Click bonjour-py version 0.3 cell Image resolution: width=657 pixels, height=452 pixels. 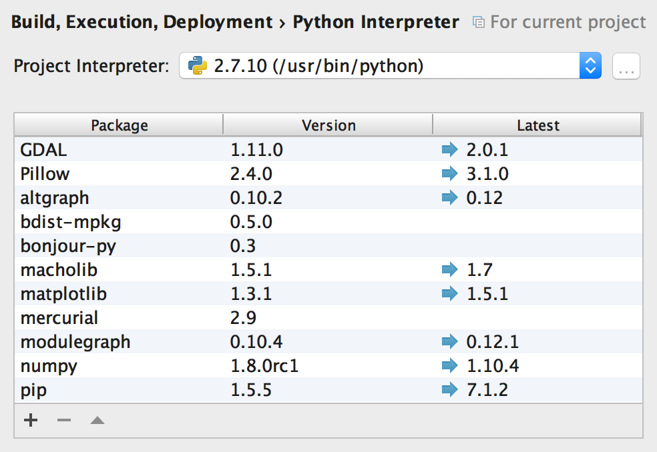point(243,245)
